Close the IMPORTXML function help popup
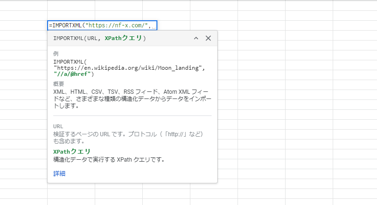Screen dimensions: 377x205 208,38
